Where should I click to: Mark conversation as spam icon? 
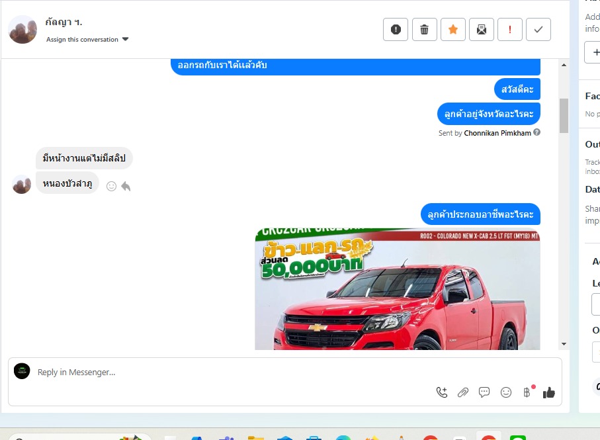click(x=396, y=30)
